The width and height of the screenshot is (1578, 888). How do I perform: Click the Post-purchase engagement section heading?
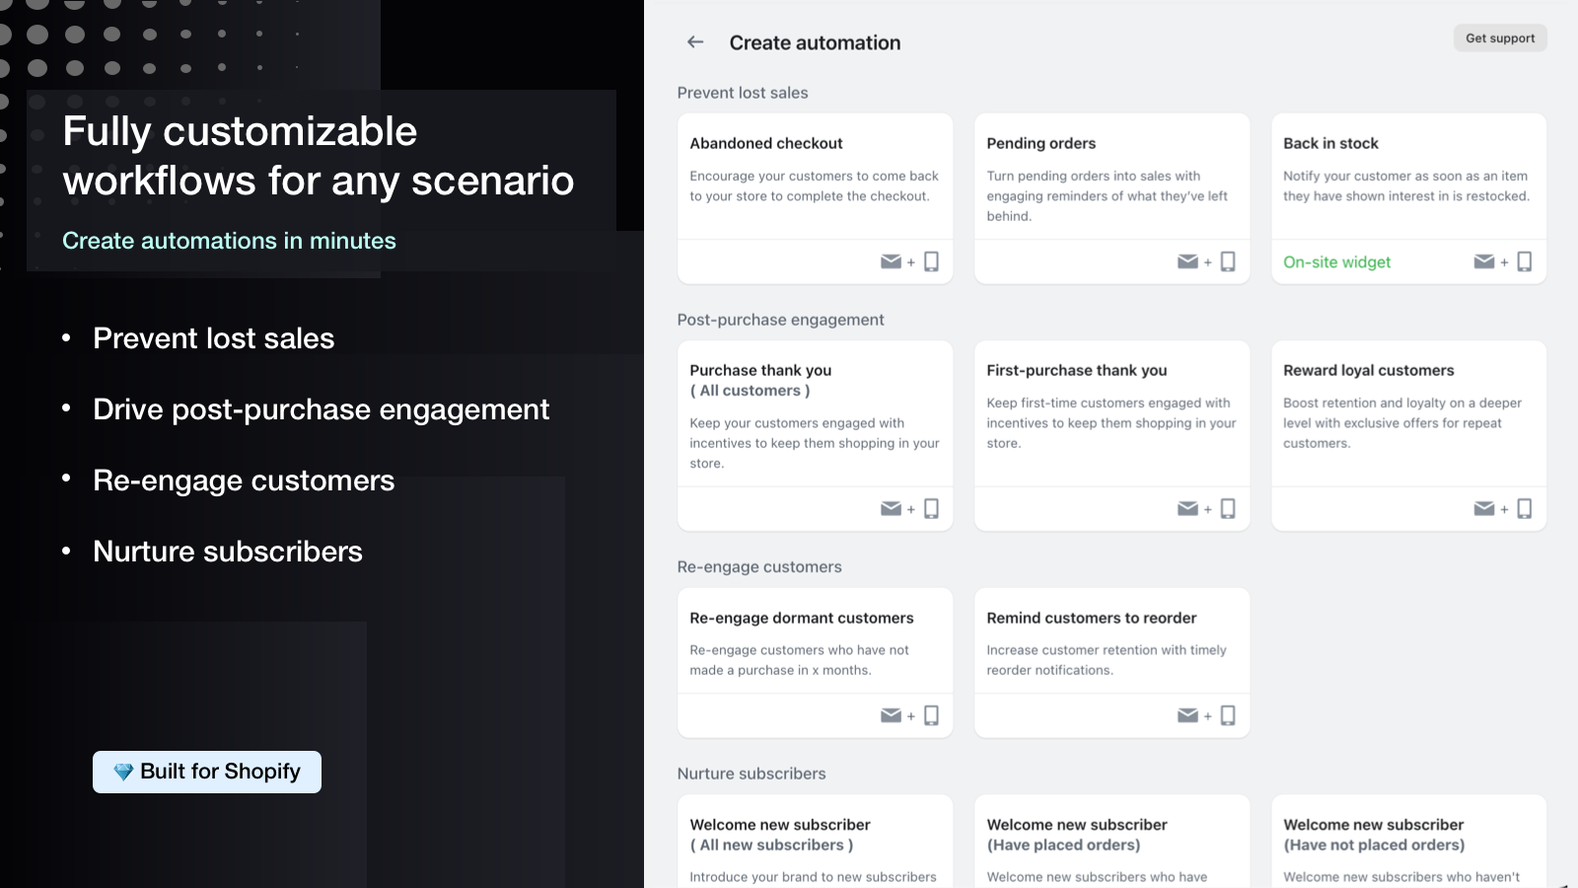click(x=780, y=320)
